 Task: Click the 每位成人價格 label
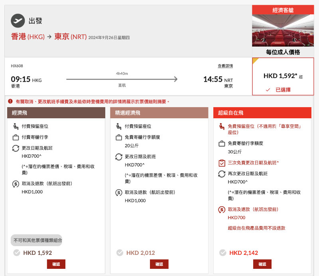click(x=283, y=52)
